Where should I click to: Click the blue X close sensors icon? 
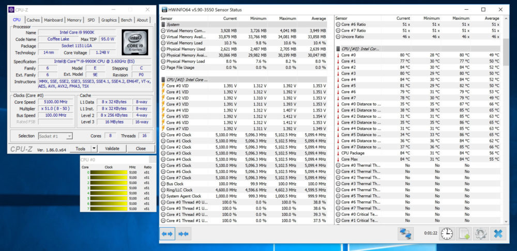pos(498,234)
